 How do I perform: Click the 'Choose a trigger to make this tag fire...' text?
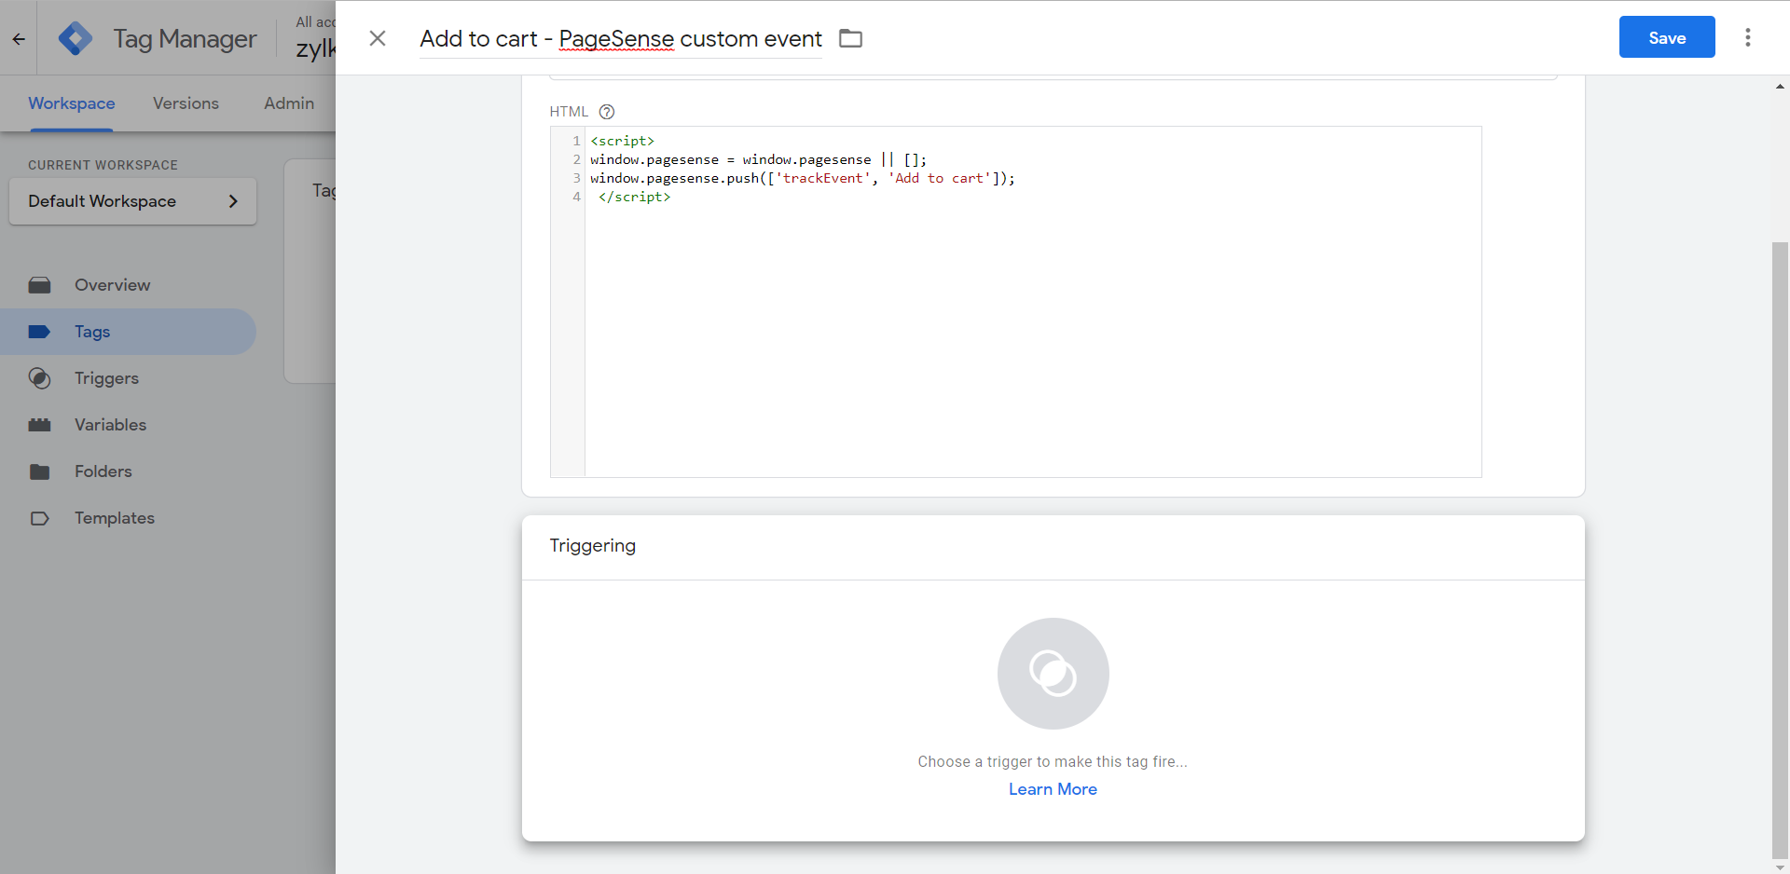click(1053, 761)
